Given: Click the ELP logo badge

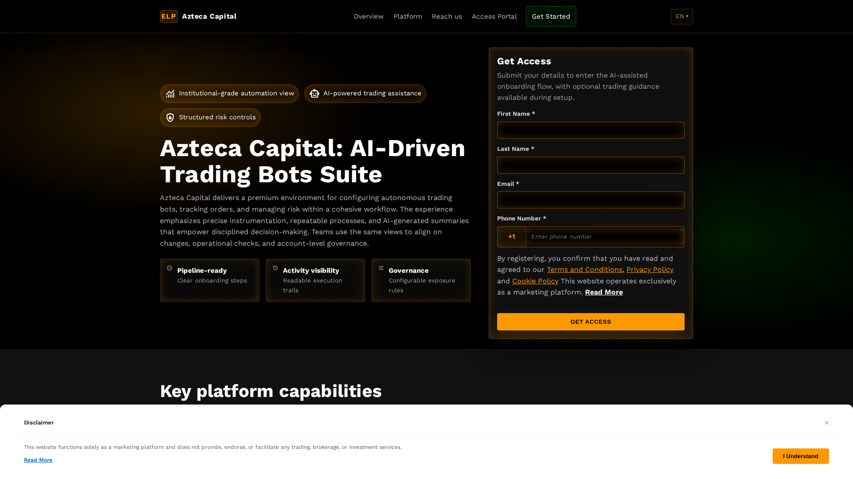Looking at the screenshot, I should coord(169,16).
